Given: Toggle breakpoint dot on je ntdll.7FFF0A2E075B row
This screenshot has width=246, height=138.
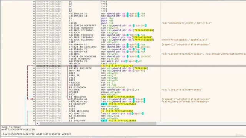Looking at the screenshot, I should pos(34,66).
